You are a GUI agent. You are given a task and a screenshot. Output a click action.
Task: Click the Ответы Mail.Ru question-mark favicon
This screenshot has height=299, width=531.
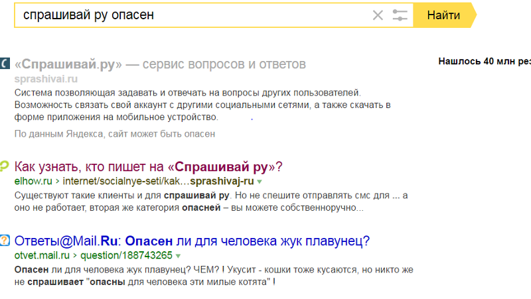coord(5,240)
